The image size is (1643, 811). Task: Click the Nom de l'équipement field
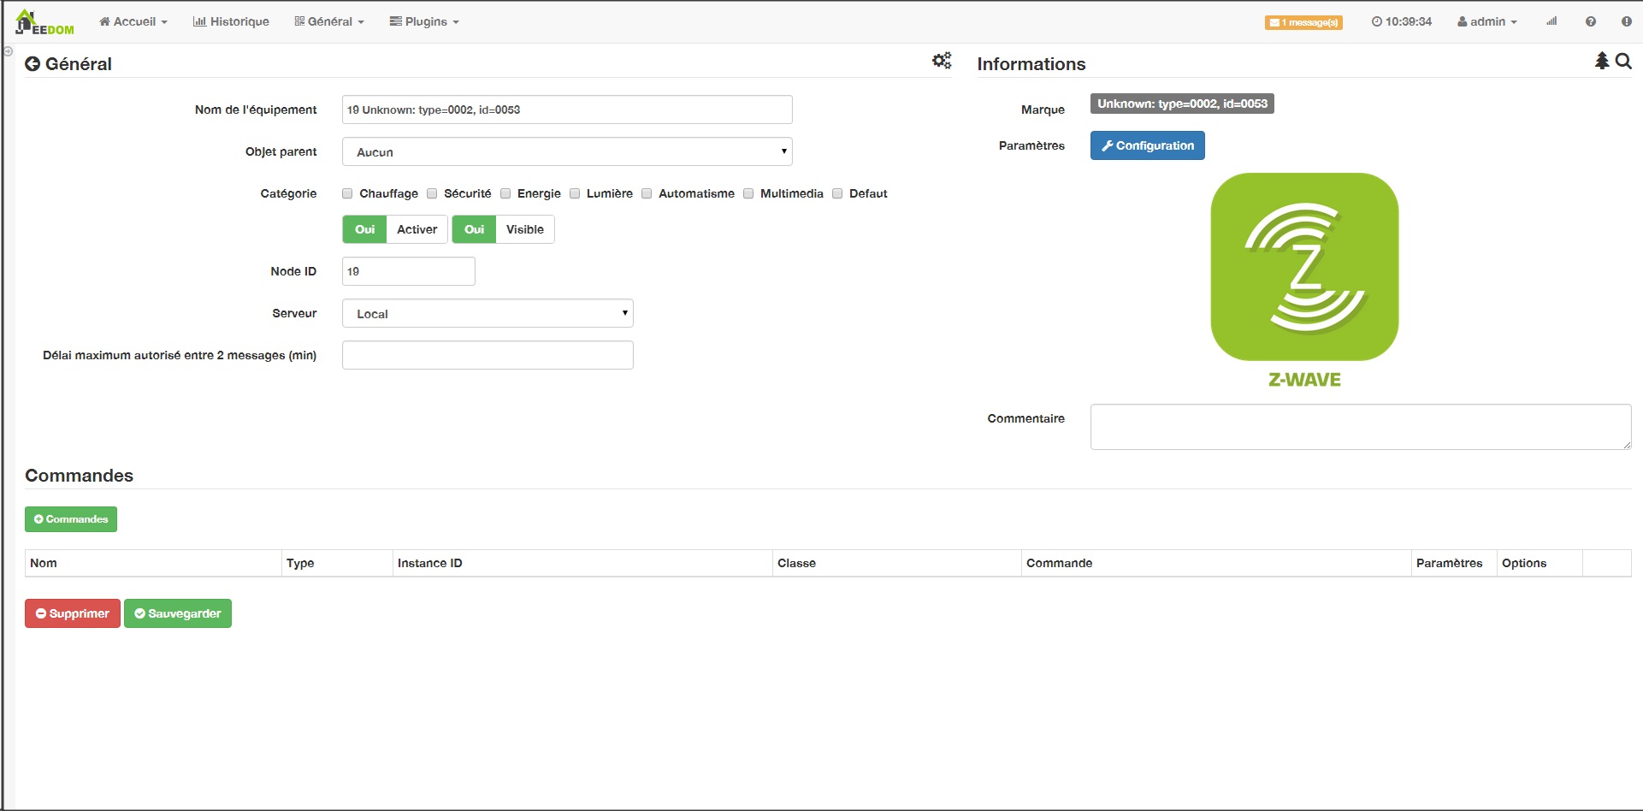pos(567,110)
